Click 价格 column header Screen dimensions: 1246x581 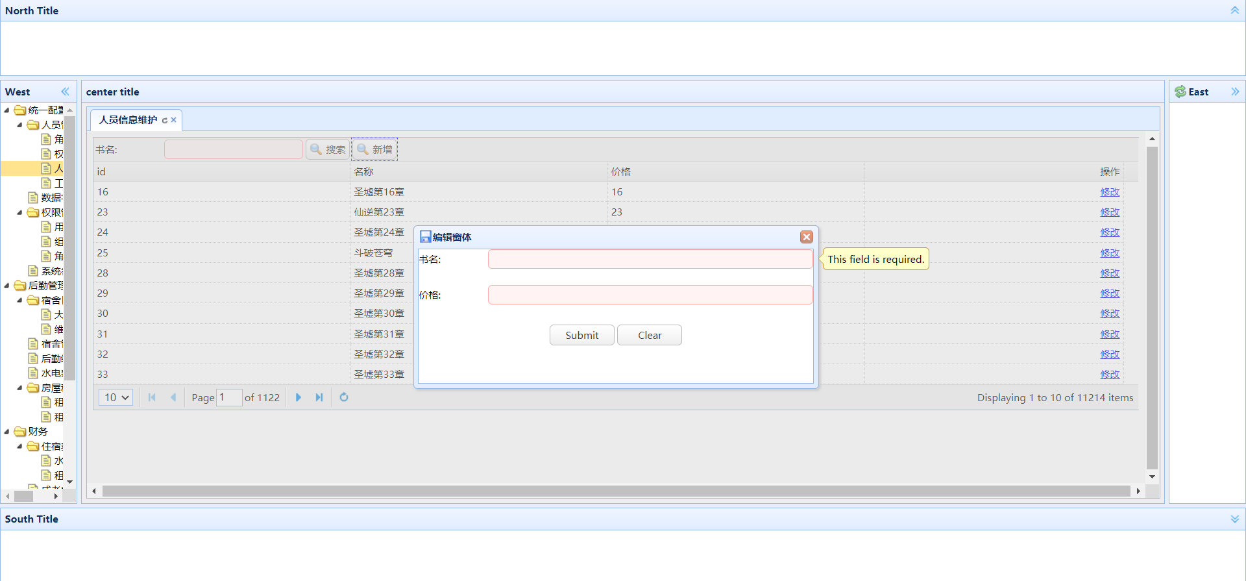tap(736, 171)
